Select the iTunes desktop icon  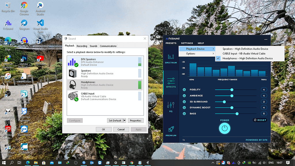[x=8, y=78]
